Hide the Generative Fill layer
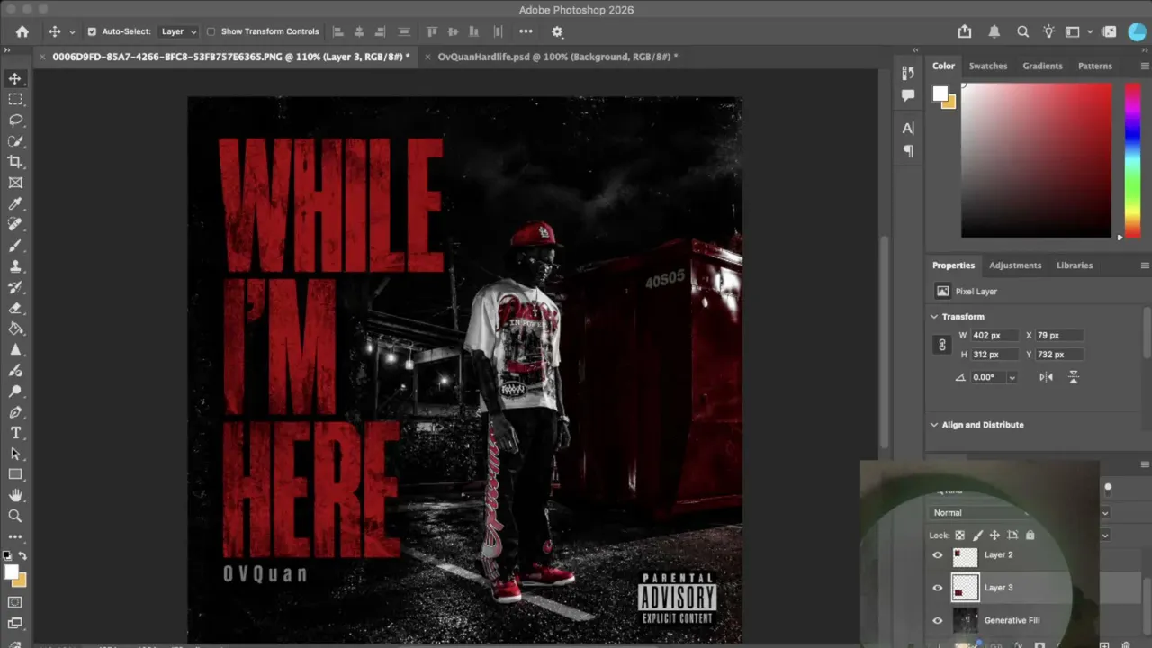 coord(938,620)
